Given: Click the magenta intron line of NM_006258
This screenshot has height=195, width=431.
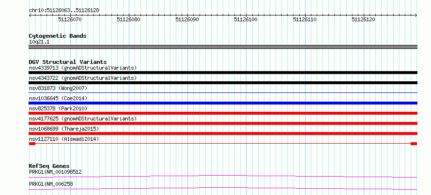Looking at the screenshot, I should coord(223,188).
